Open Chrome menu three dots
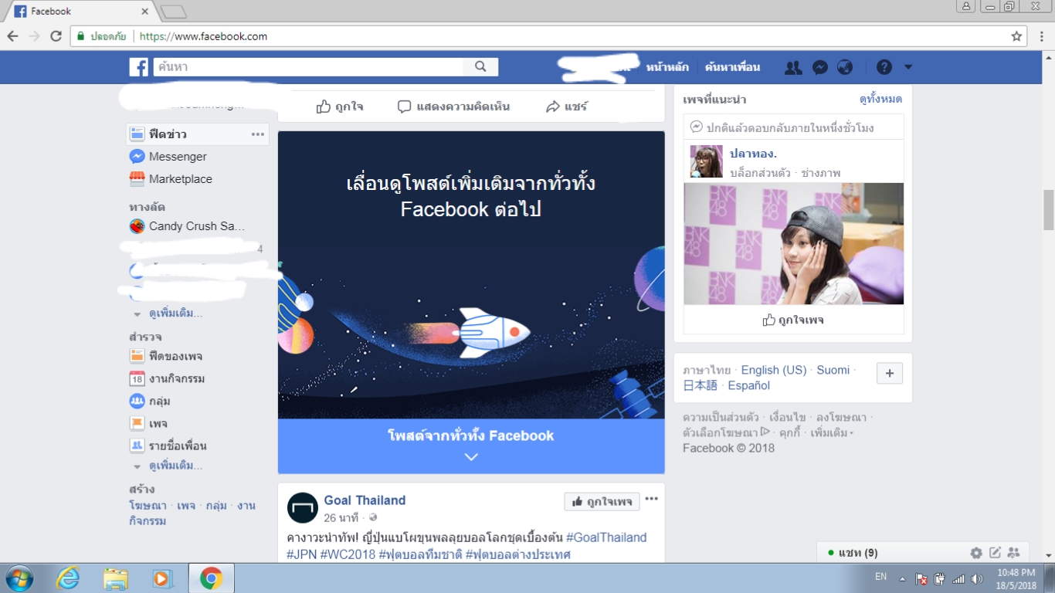 click(x=1042, y=36)
